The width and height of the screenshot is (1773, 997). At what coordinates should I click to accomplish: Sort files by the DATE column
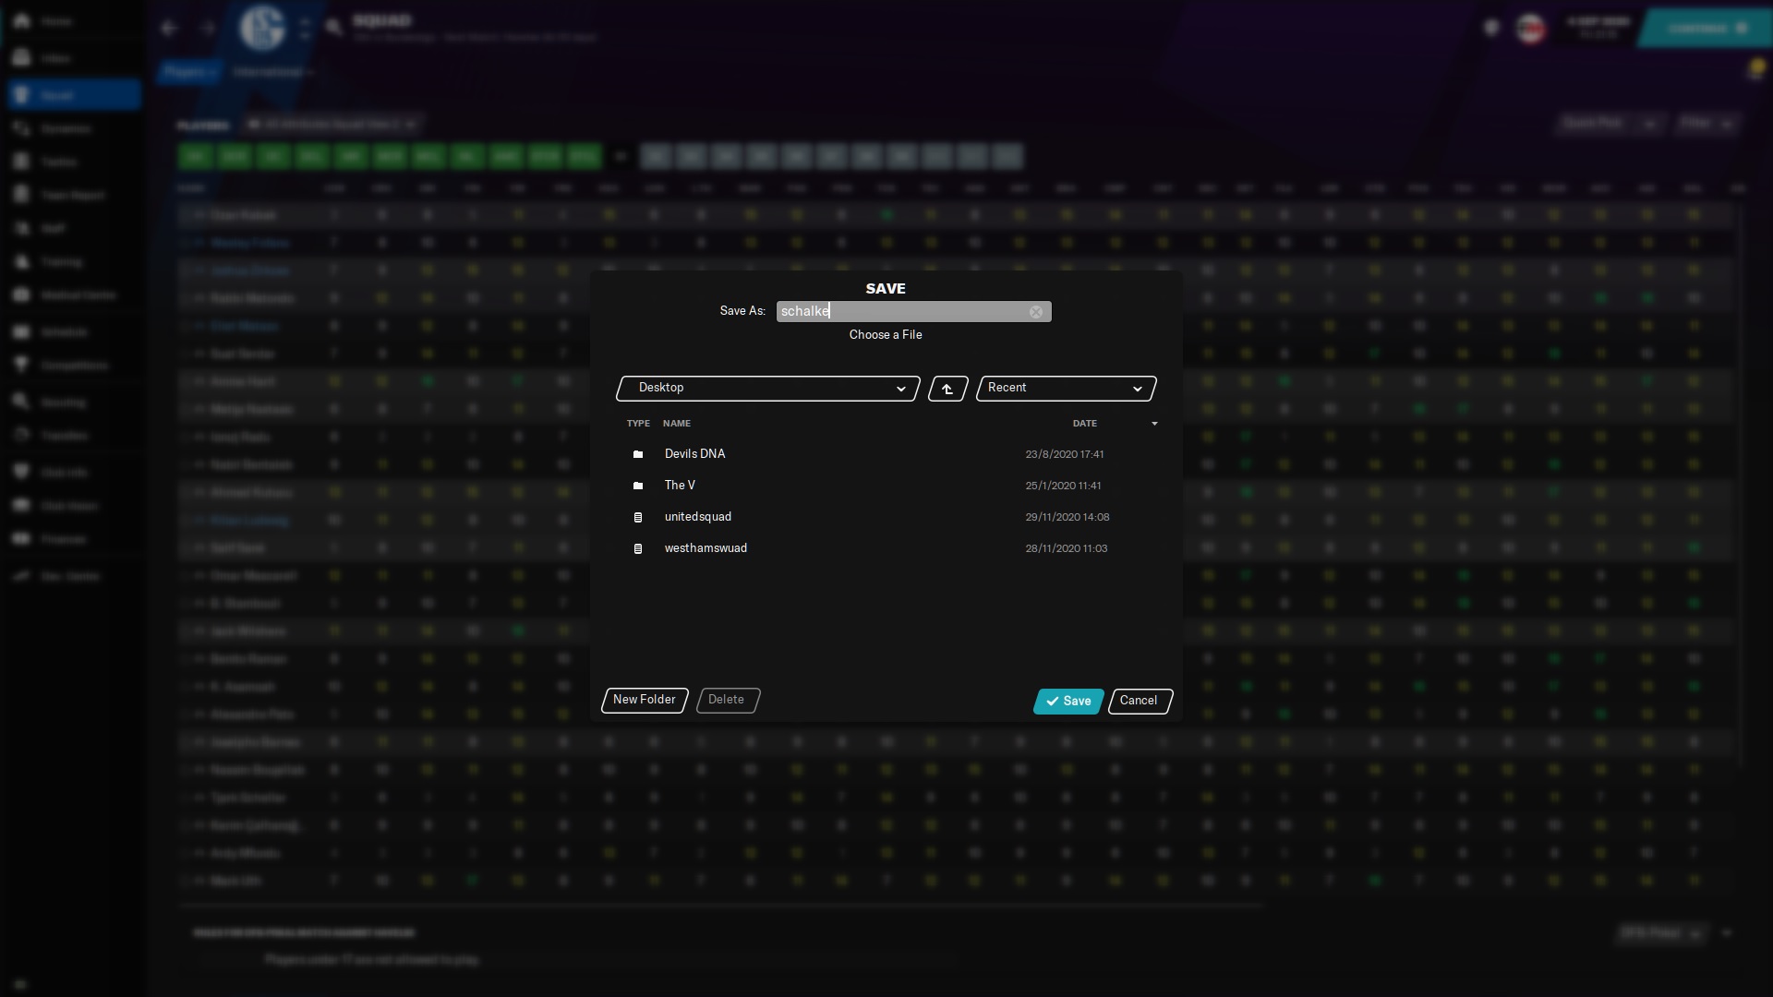point(1085,424)
